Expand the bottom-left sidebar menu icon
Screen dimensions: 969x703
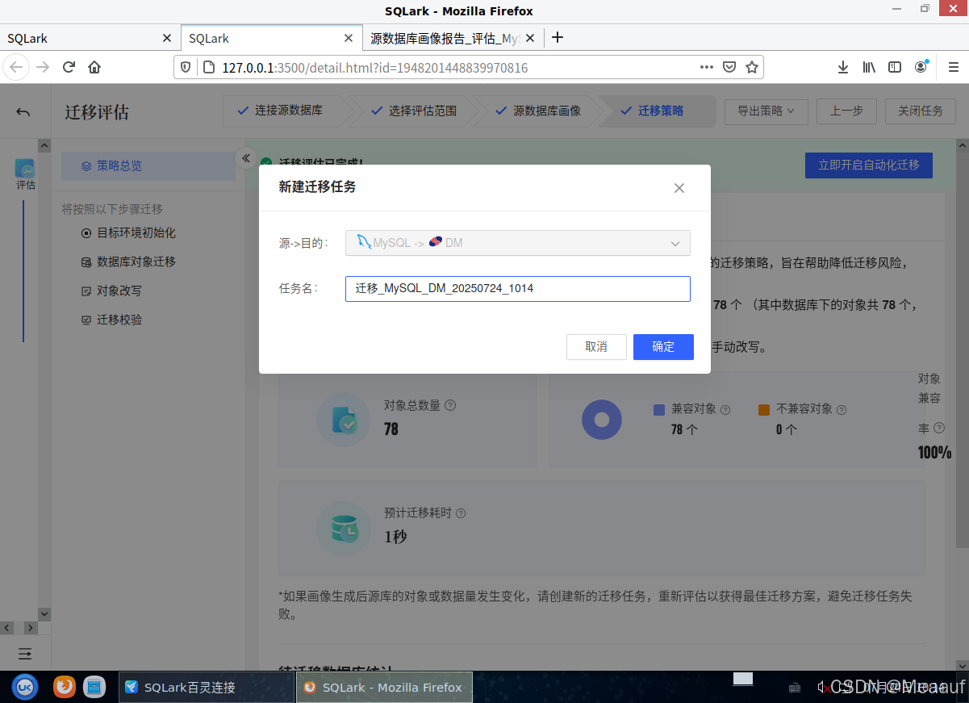coord(25,653)
